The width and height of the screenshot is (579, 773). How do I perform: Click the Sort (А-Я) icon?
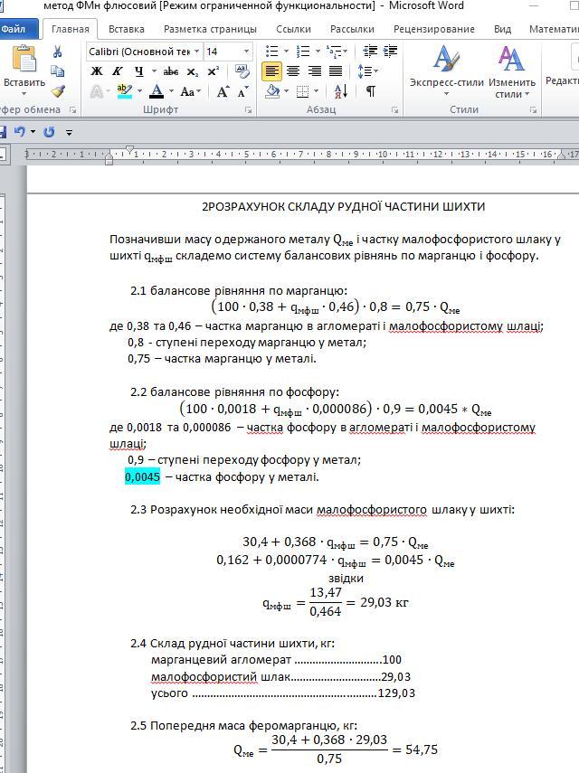[341, 91]
